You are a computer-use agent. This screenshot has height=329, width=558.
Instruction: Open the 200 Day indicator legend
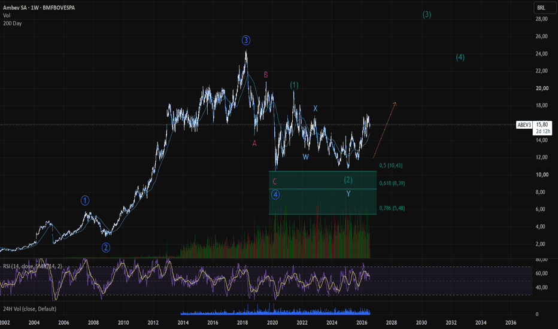click(13, 23)
